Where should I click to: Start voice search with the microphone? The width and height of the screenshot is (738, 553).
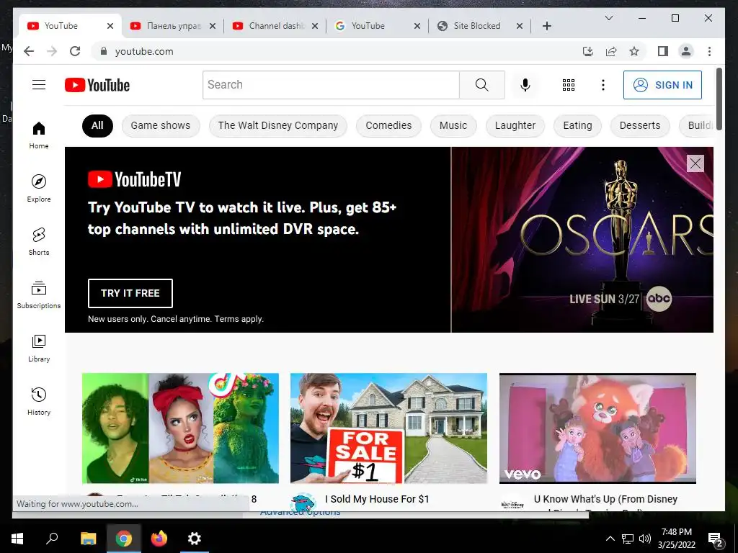pos(525,85)
